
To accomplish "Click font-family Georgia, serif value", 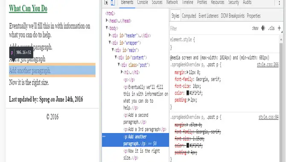I will pyautogui.click(x=208, y=79).
